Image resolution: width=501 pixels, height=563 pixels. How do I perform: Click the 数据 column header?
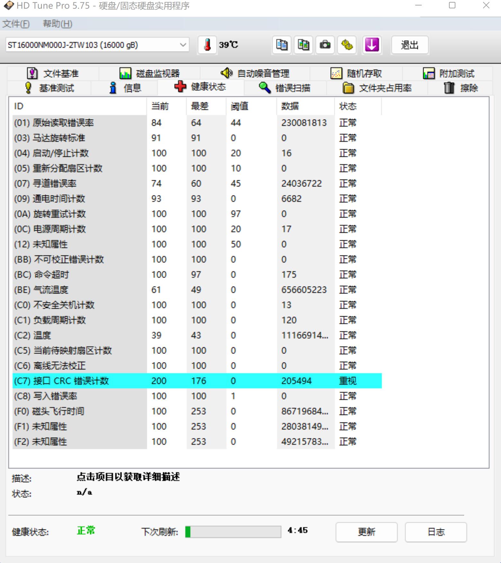tap(290, 106)
